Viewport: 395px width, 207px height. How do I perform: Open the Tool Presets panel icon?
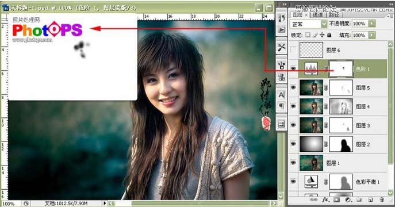(x=281, y=47)
